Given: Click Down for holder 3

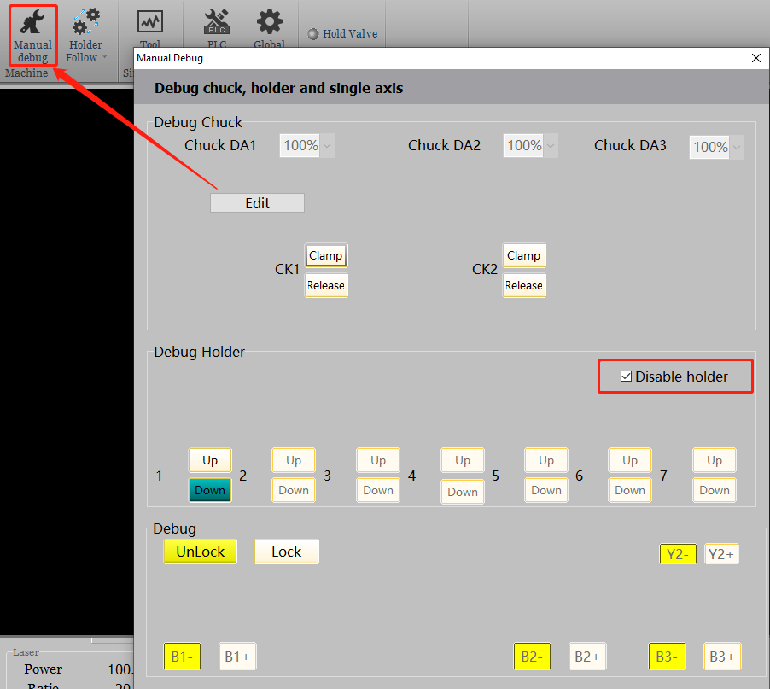Looking at the screenshot, I should (378, 490).
